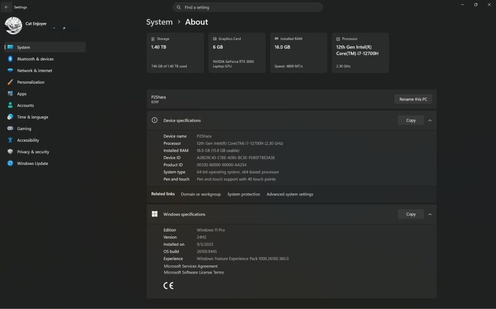This screenshot has height=309, width=496.
Task: Go to Gaming settings
Action: (x=45, y=129)
